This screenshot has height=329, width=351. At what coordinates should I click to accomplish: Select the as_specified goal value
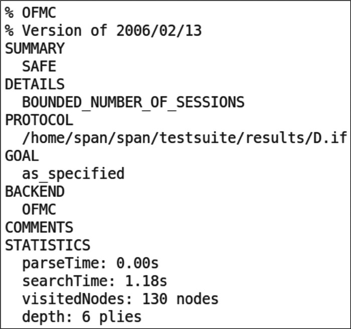coord(73,174)
